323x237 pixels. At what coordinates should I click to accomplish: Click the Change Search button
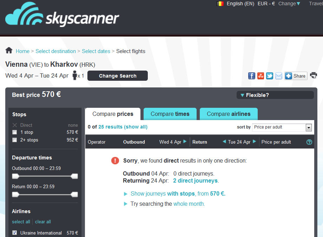(117, 76)
